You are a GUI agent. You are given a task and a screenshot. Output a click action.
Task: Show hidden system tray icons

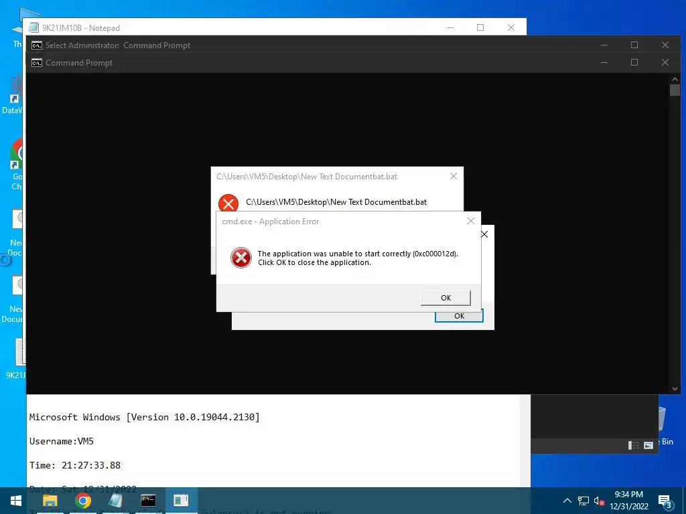pos(567,501)
